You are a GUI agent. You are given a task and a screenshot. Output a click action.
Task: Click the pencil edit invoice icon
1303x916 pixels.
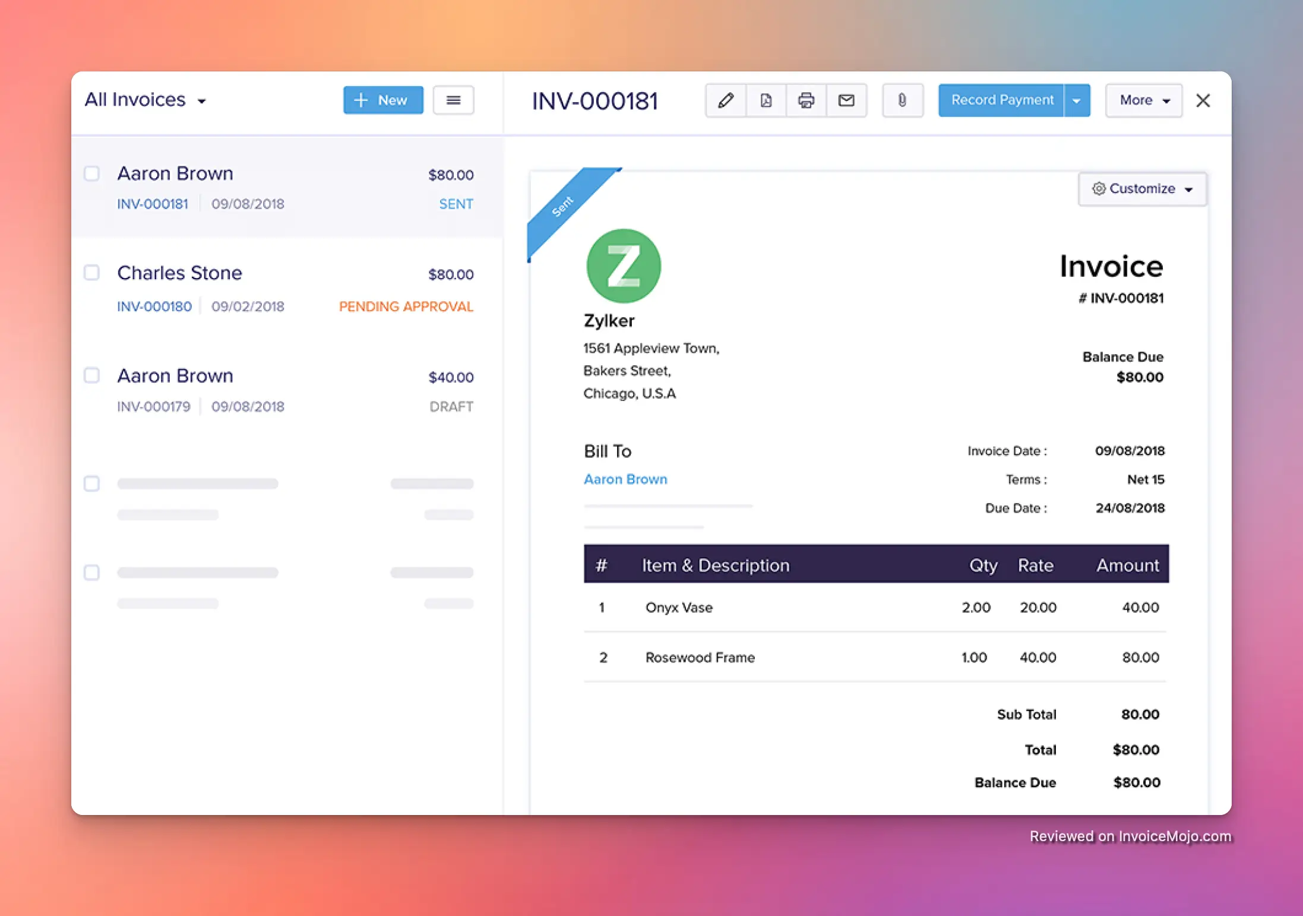tap(725, 100)
